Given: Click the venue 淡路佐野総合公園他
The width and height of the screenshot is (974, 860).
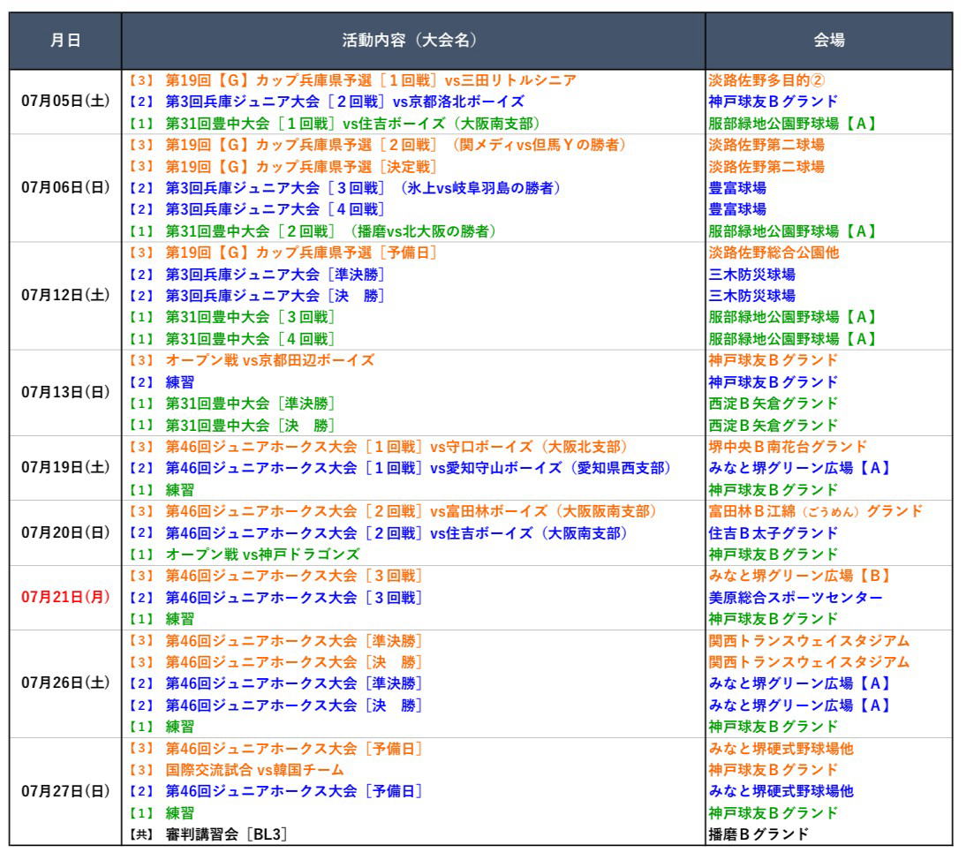Looking at the screenshot, I should click(x=774, y=253).
